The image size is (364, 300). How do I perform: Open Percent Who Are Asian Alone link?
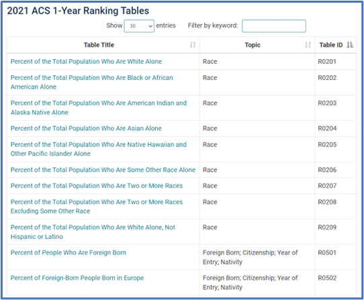(86, 128)
